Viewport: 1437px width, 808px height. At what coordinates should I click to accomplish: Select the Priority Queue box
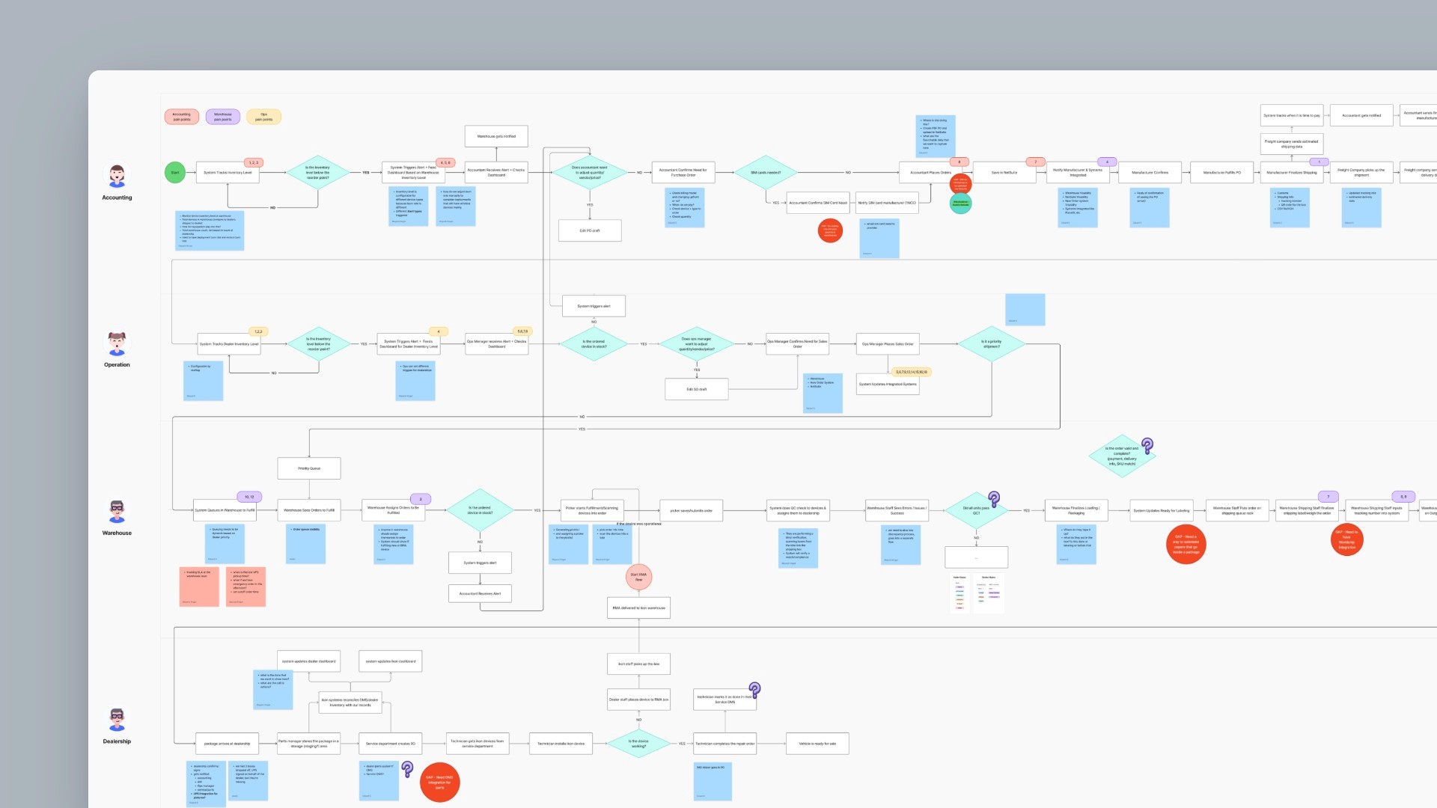tap(309, 468)
